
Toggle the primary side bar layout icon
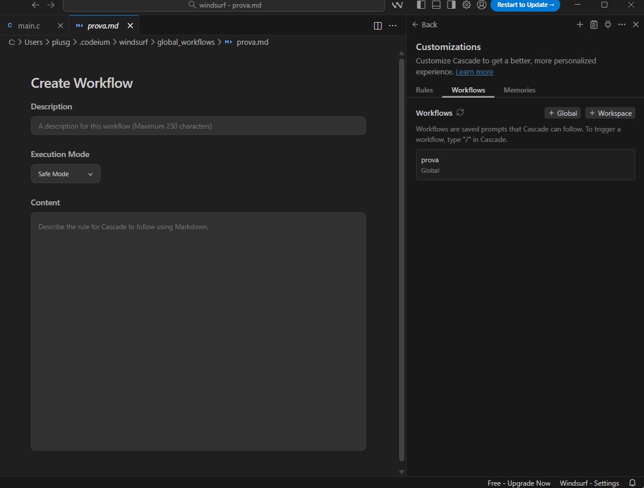(x=421, y=5)
